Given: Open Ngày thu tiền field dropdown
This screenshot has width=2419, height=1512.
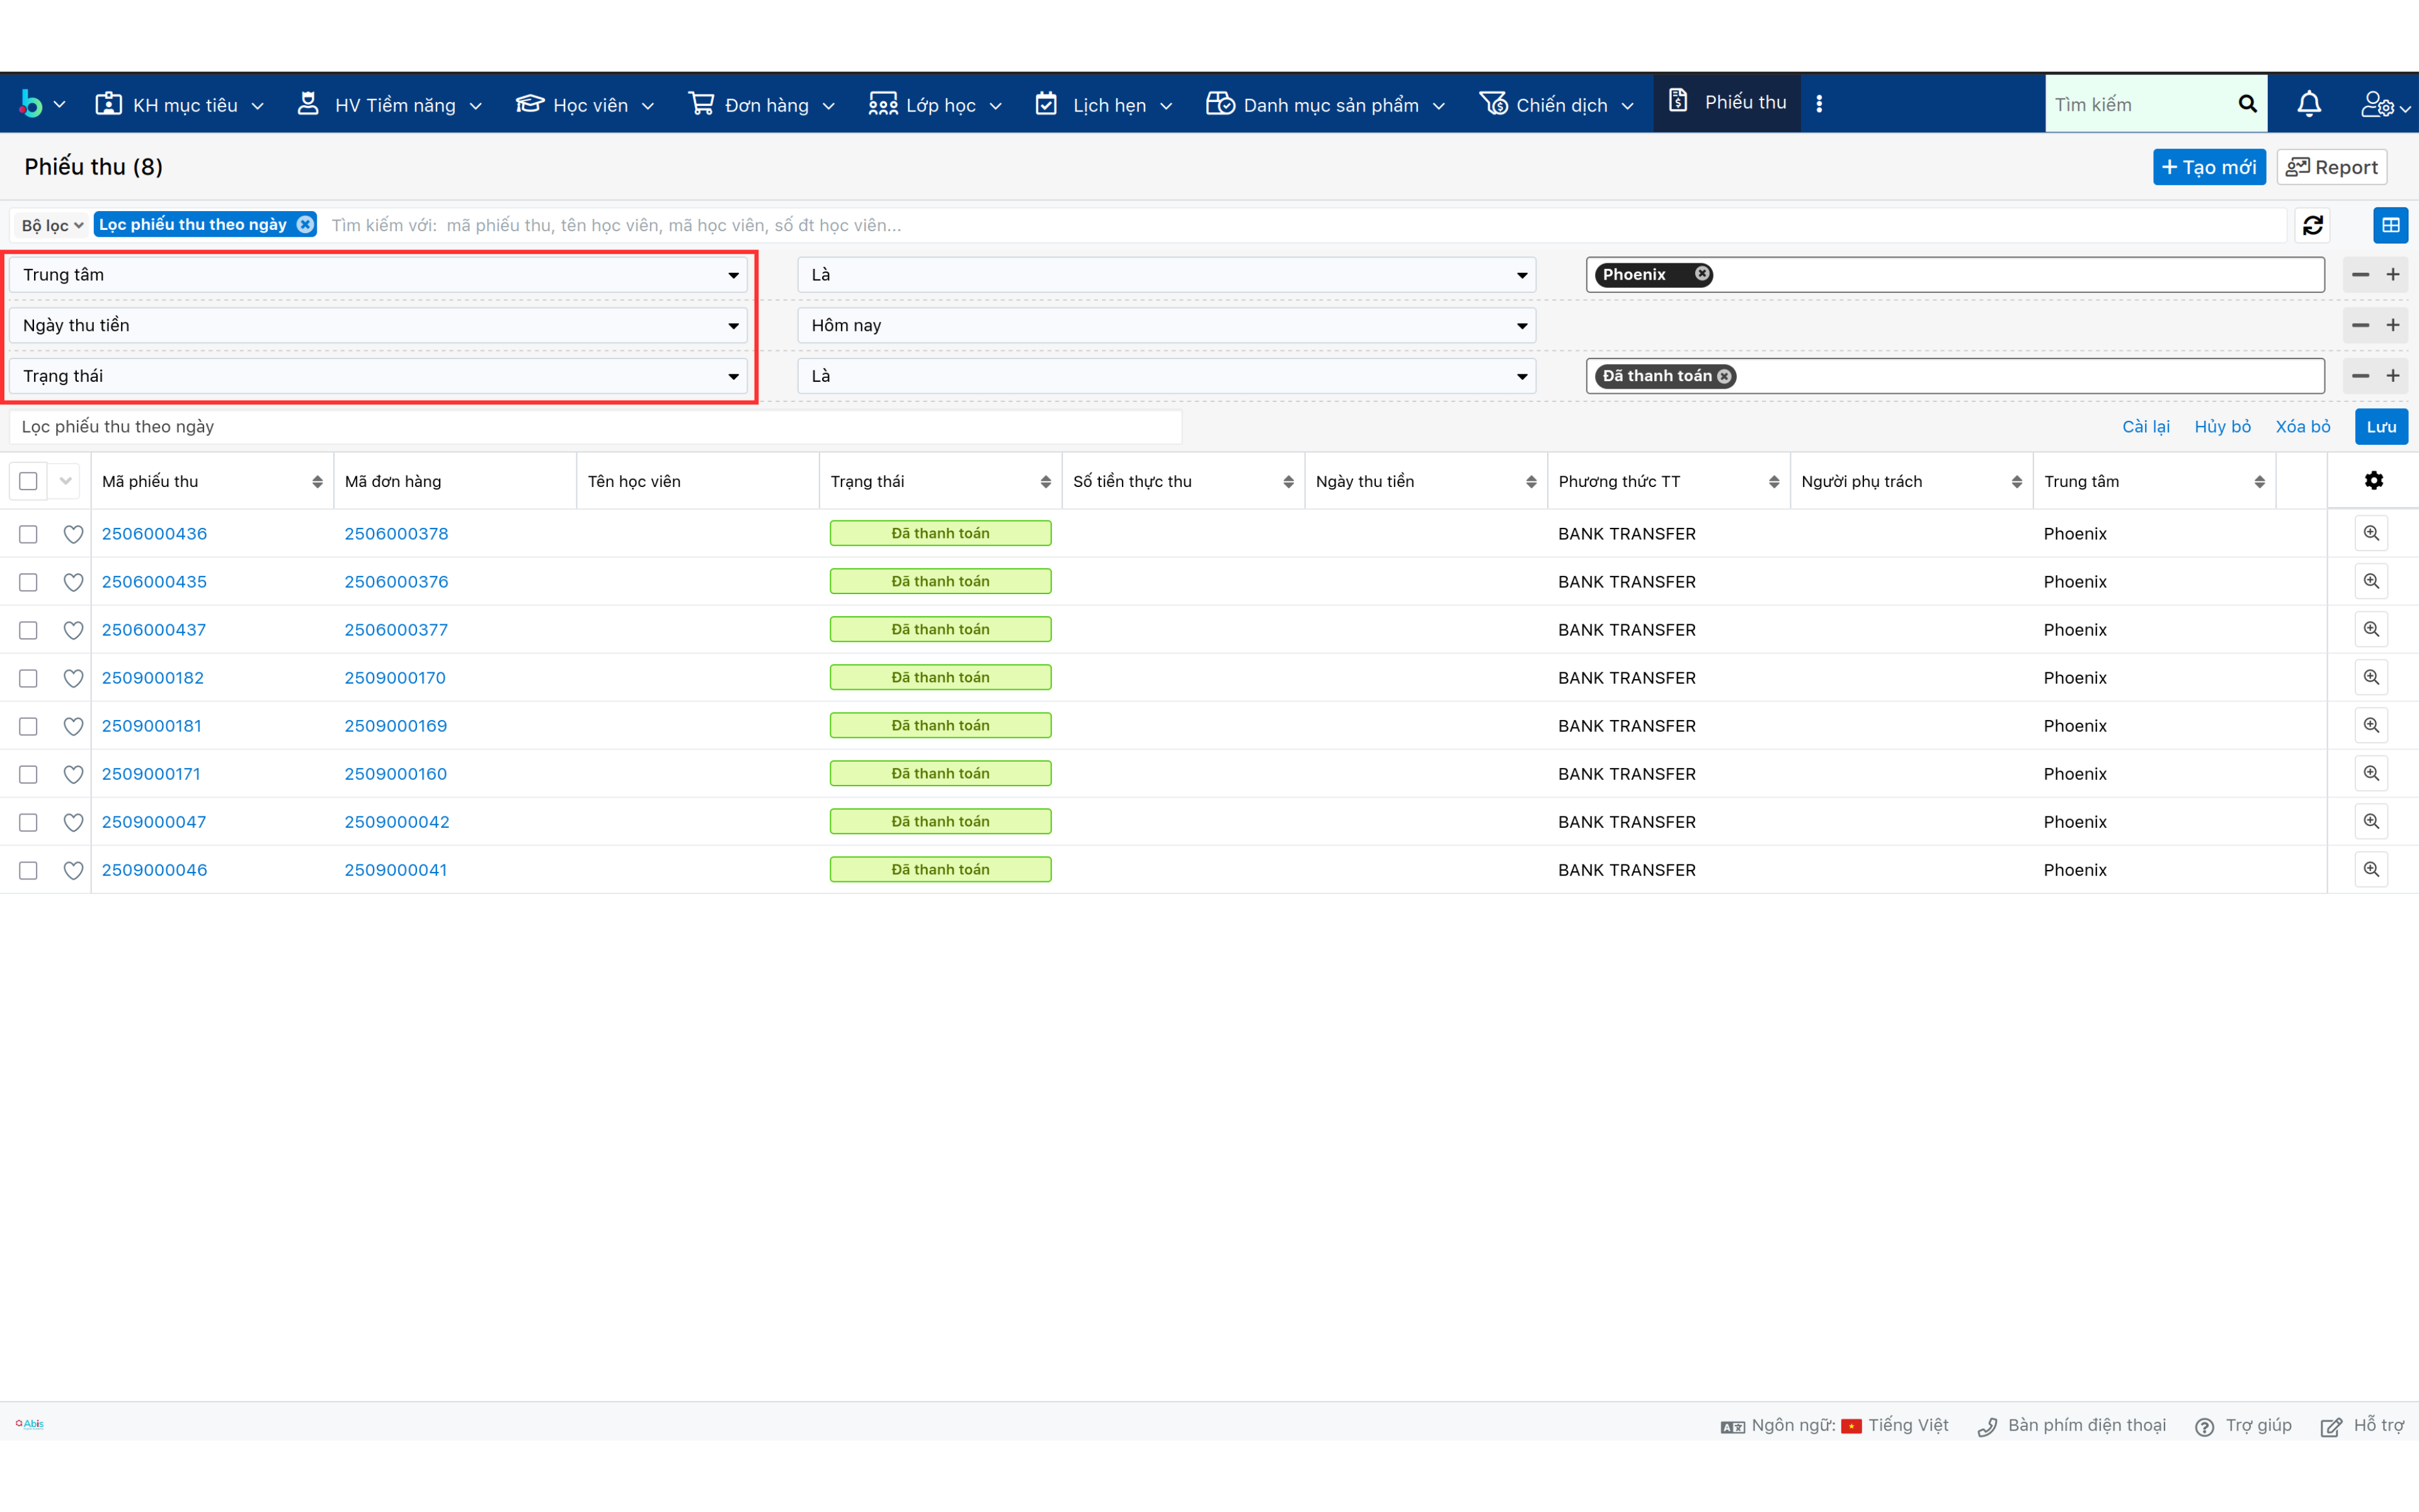Looking at the screenshot, I should [x=378, y=325].
